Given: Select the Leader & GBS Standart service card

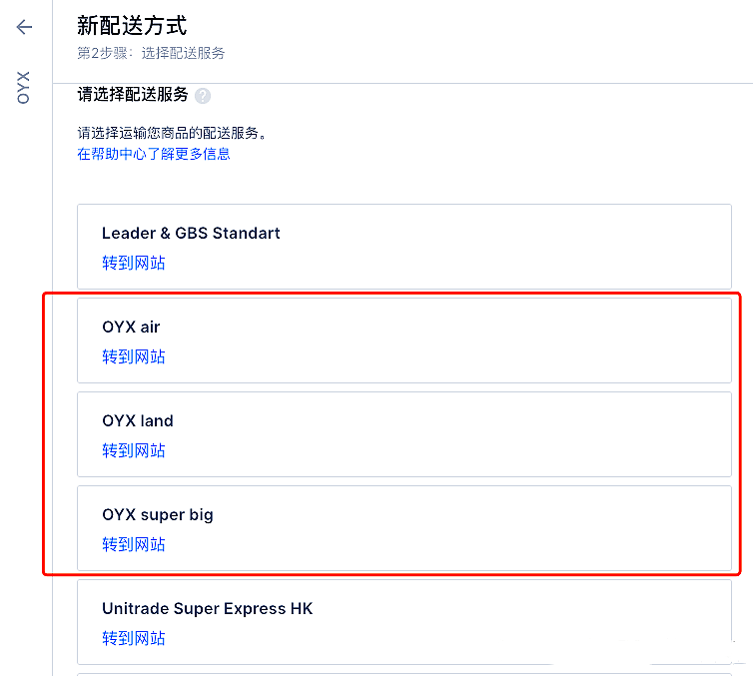Looking at the screenshot, I should click(x=499, y=246).
